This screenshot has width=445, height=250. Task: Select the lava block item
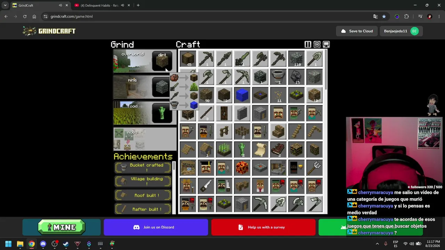click(242, 167)
